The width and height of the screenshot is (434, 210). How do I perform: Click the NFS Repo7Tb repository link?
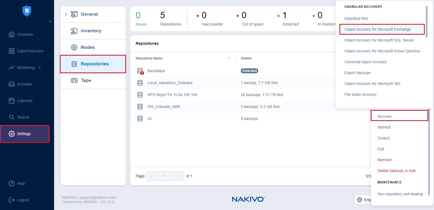(172, 95)
